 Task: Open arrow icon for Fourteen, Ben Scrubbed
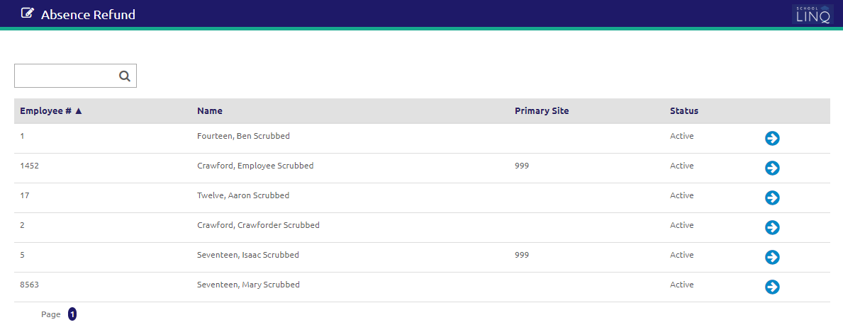point(772,139)
